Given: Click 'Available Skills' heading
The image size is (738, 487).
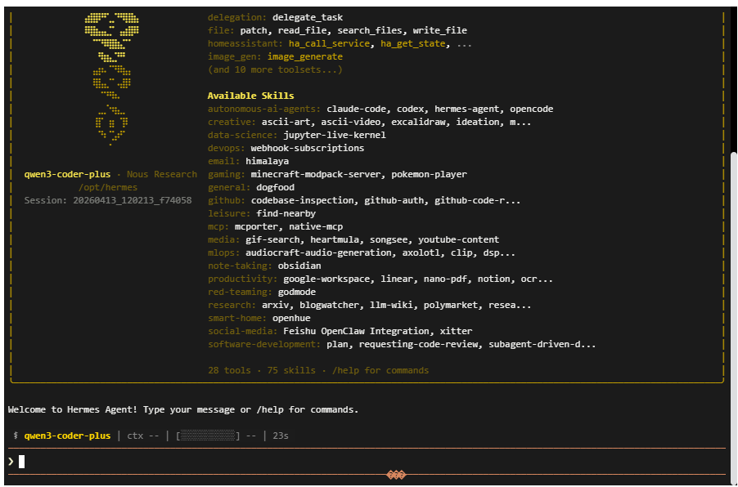Looking at the screenshot, I should (251, 96).
